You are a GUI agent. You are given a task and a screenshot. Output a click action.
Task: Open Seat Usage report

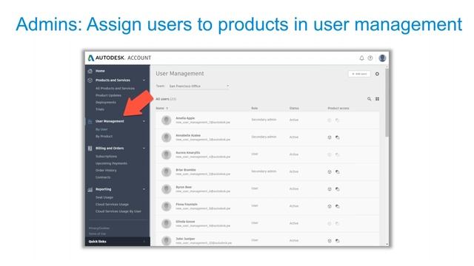pyautogui.click(x=104, y=197)
